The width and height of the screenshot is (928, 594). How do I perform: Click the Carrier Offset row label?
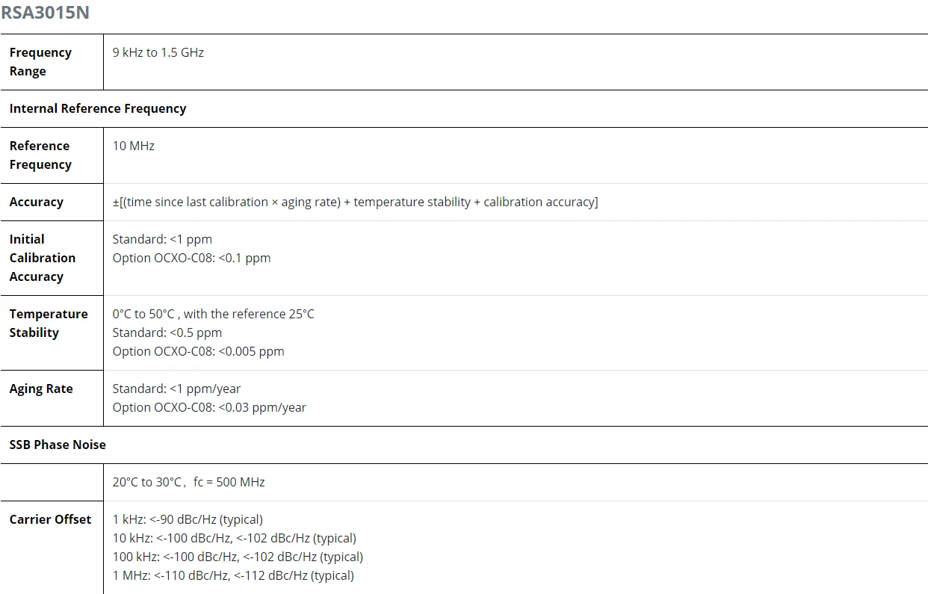50,519
